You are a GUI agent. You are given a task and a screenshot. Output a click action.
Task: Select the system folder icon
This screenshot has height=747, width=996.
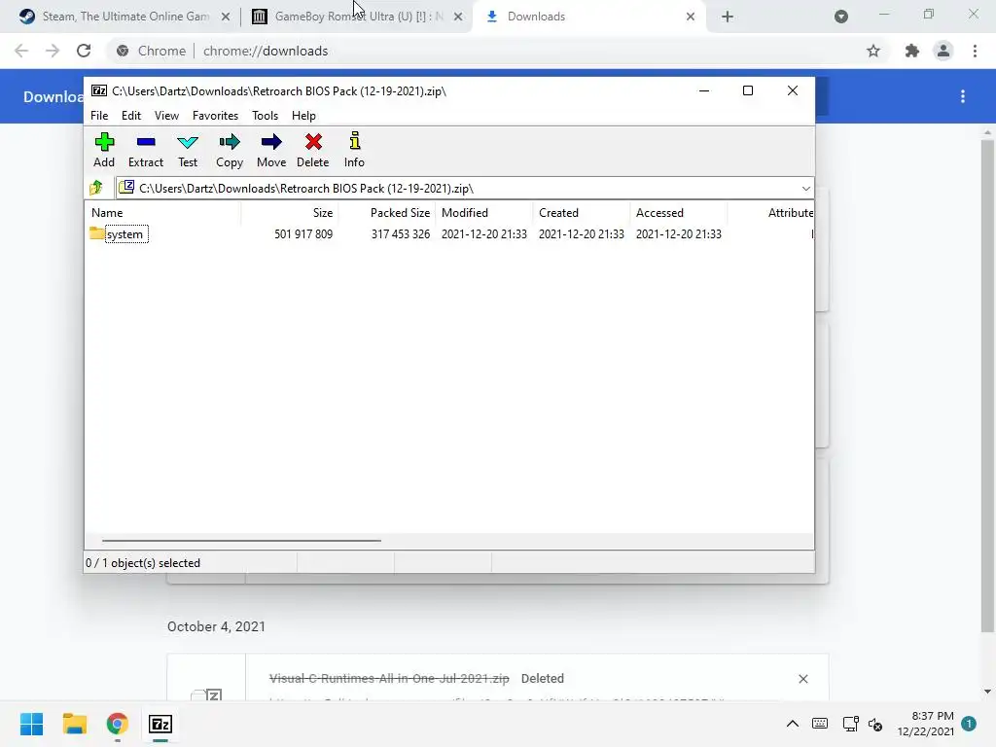pos(96,233)
